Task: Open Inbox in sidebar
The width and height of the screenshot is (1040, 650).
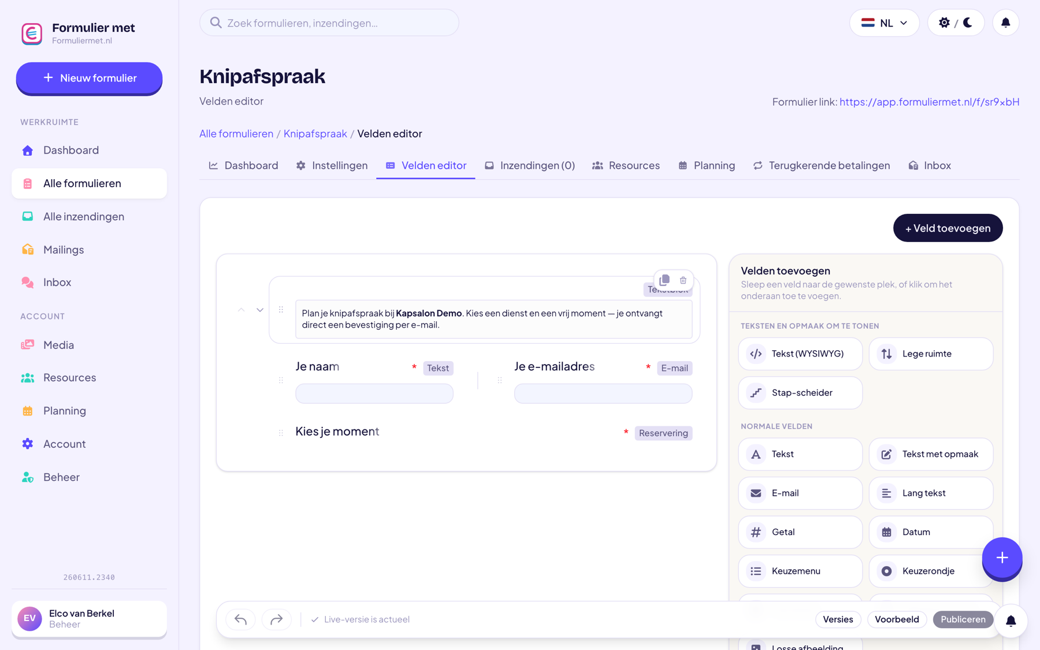Action: pyautogui.click(x=89, y=282)
